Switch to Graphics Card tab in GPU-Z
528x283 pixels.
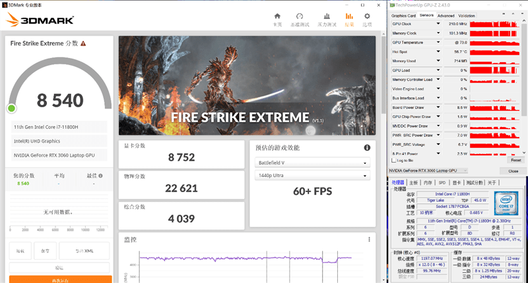[x=403, y=15]
